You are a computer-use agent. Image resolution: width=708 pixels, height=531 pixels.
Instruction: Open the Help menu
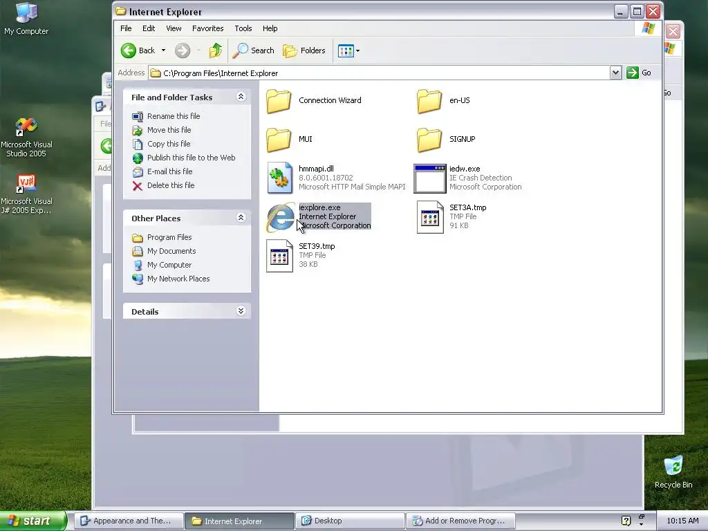pos(270,28)
